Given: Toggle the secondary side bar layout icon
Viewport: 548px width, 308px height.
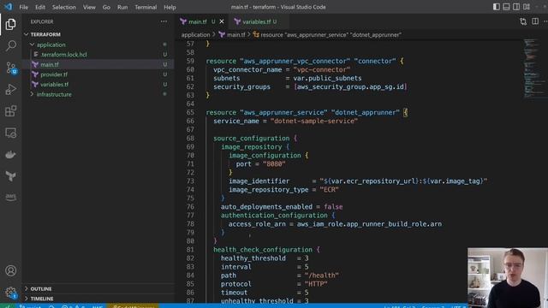Looking at the screenshot, I should coord(516,7).
